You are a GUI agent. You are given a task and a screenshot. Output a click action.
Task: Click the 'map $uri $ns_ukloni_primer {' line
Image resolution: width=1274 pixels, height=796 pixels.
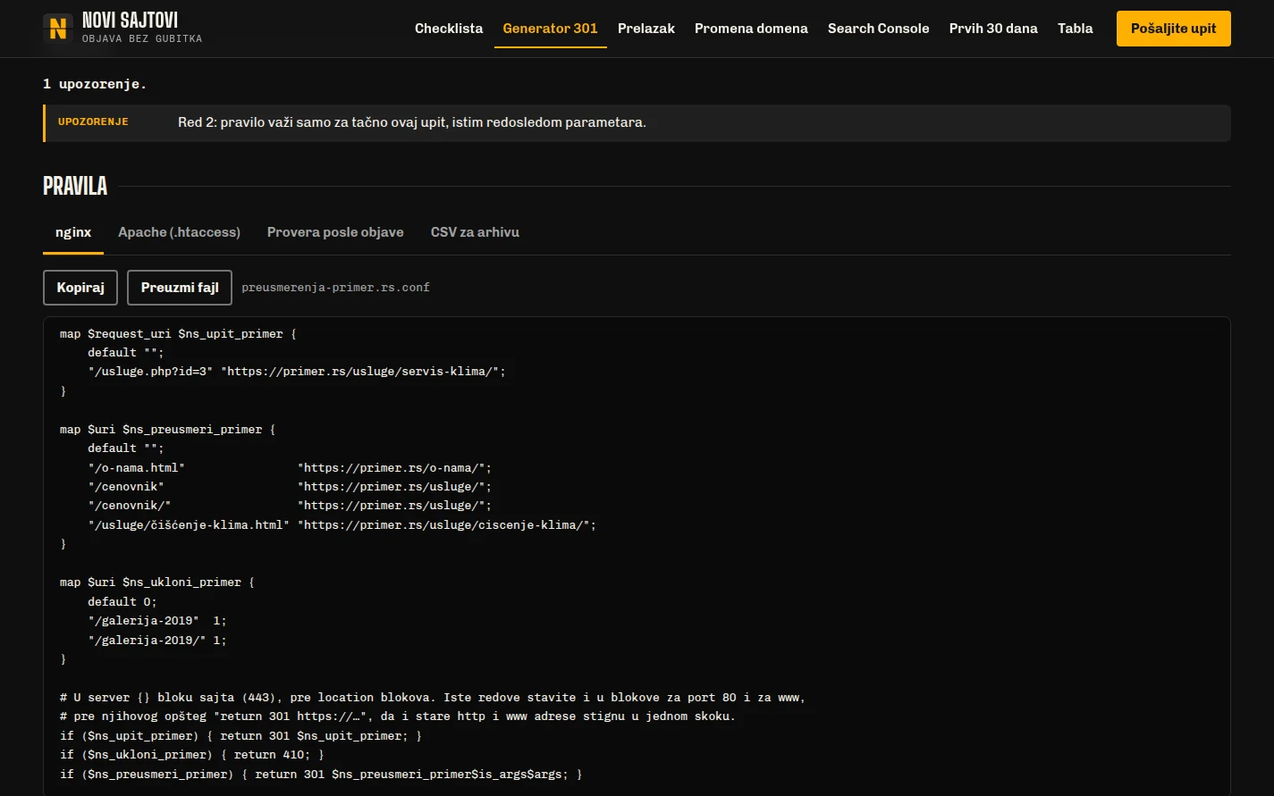[157, 582]
